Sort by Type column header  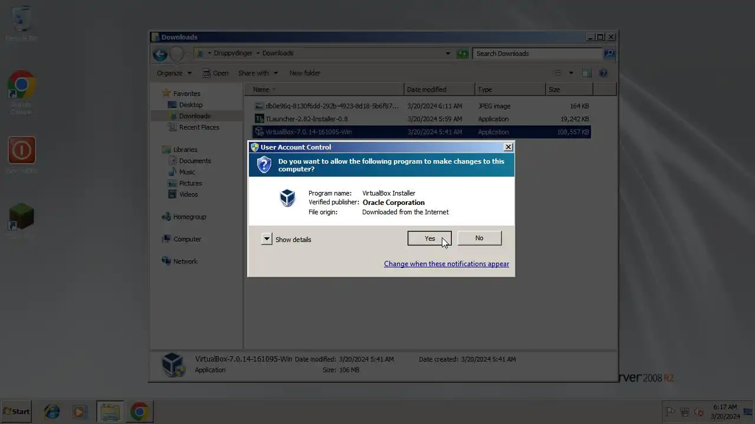click(511, 90)
